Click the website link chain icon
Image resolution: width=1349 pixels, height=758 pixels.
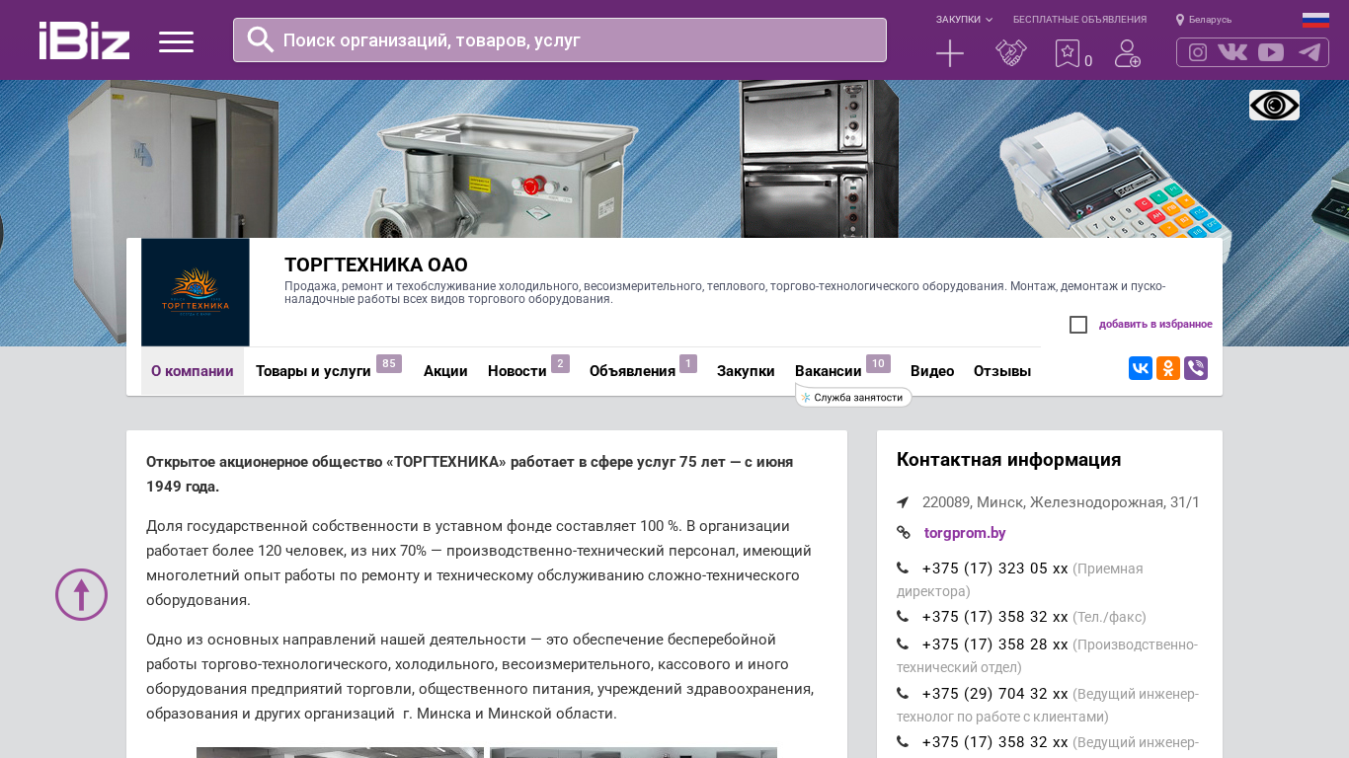[x=904, y=533]
